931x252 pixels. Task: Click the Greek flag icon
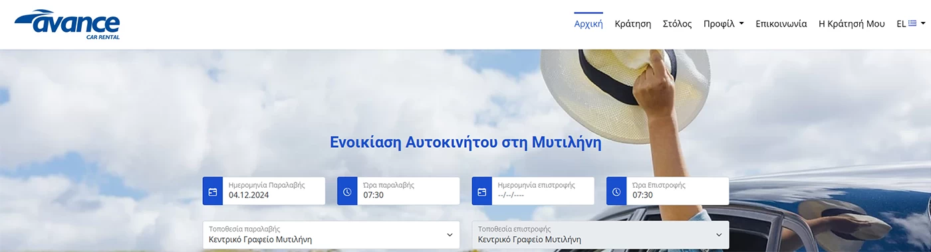(x=912, y=23)
